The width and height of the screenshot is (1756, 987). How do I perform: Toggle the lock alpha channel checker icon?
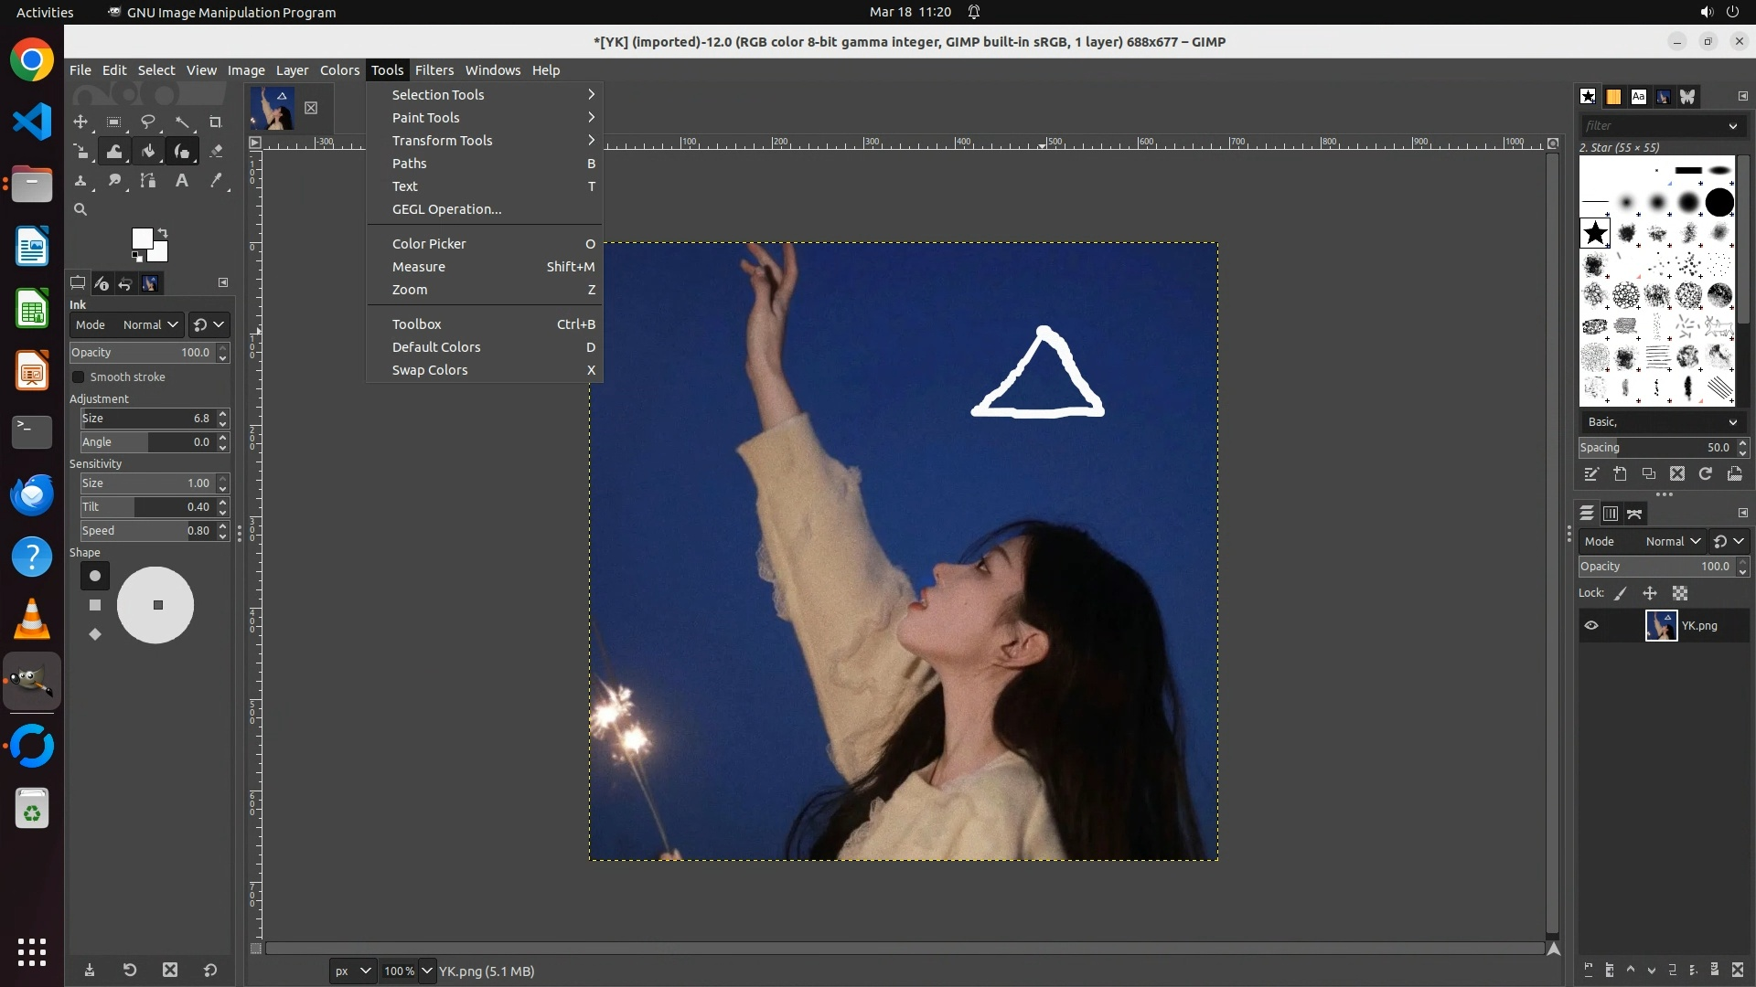point(1680,593)
